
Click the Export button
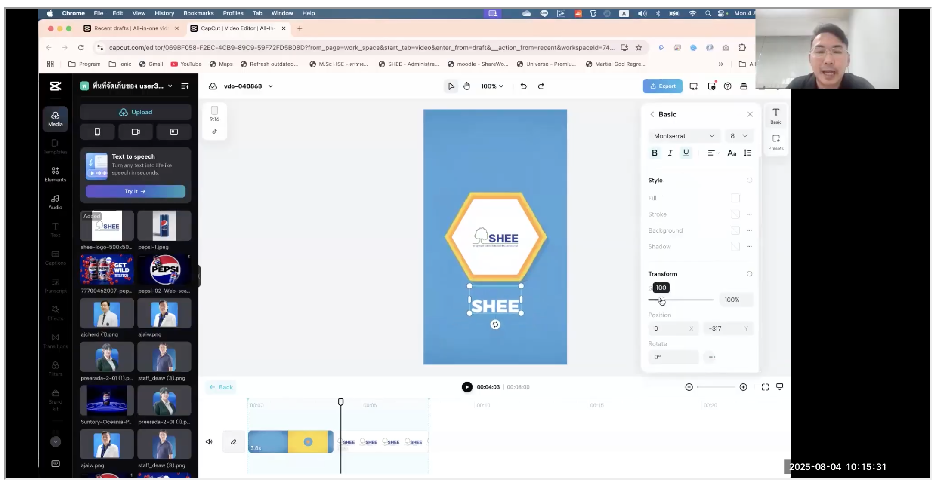[x=662, y=86]
